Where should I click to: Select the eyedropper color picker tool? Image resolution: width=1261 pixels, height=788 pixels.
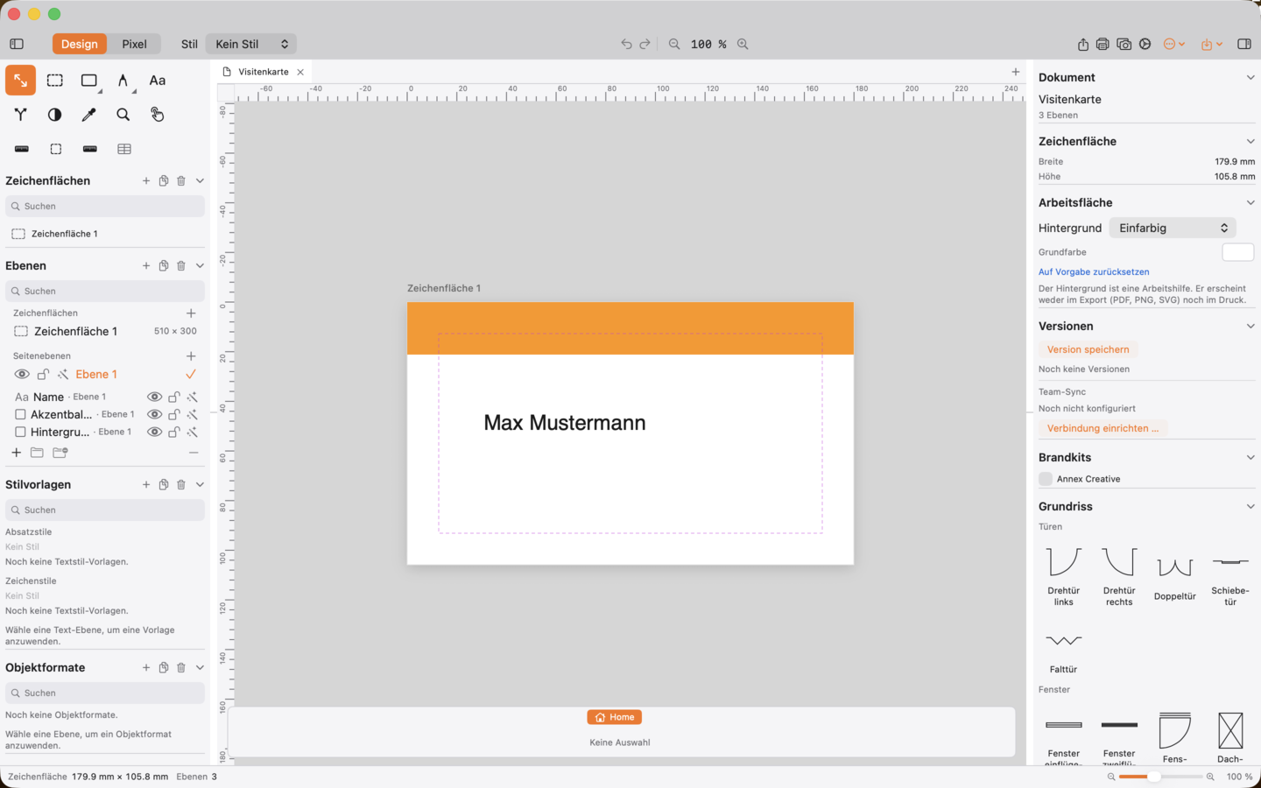point(88,115)
